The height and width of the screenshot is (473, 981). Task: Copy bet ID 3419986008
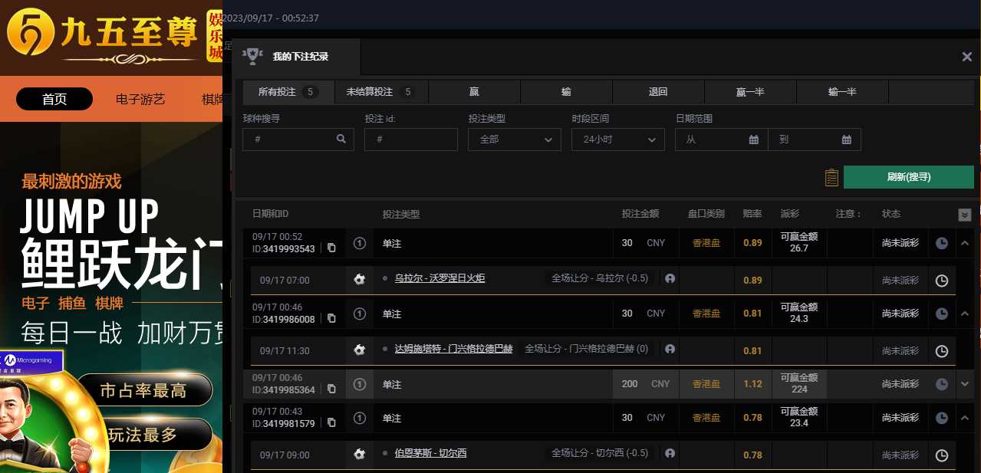pyautogui.click(x=331, y=318)
